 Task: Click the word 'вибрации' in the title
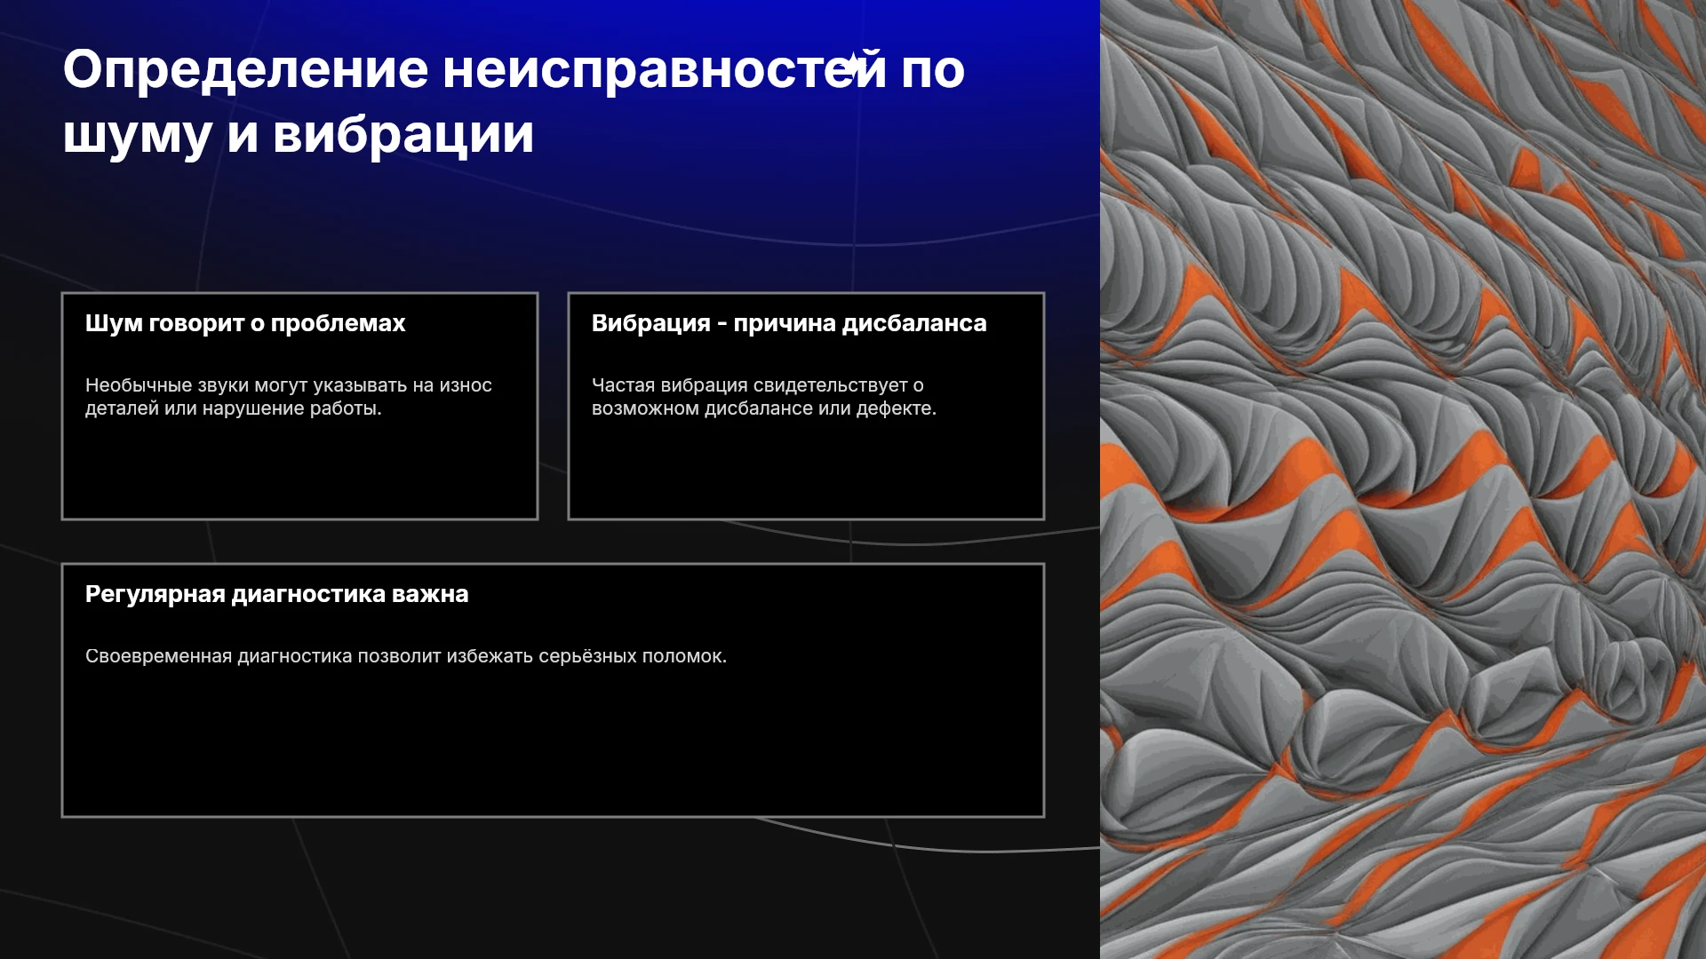pos(403,135)
